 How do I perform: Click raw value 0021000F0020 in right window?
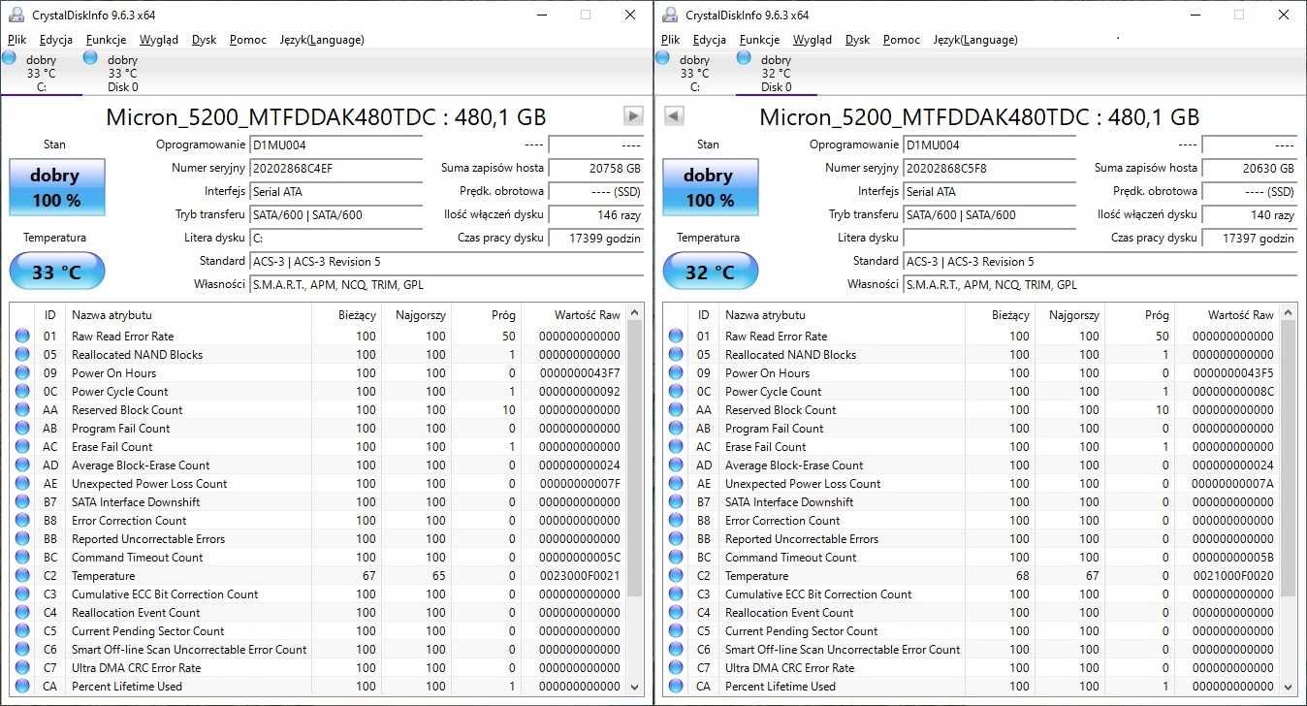tap(1233, 575)
